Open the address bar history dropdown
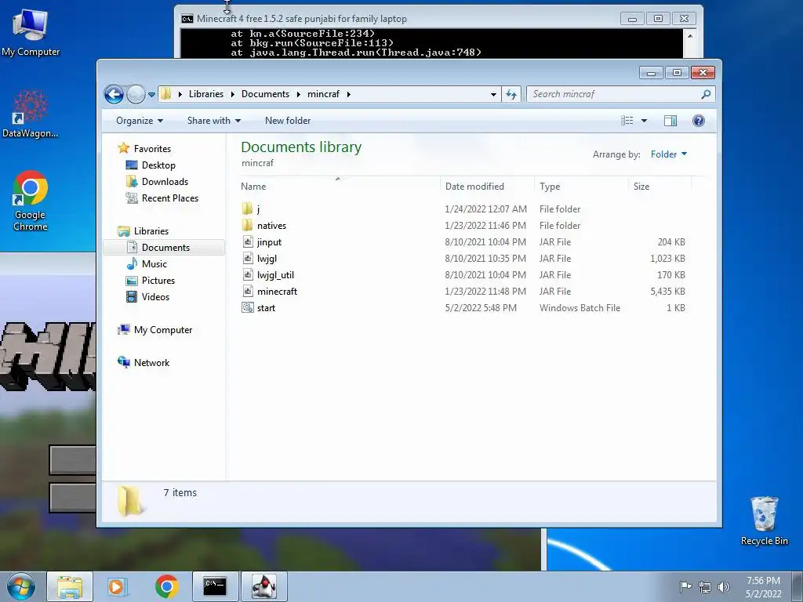The height and width of the screenshot is (602, 803). pos(493,94)
